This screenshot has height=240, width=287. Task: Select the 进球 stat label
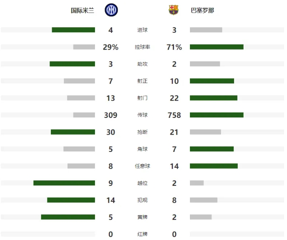[x=142, y=30]
